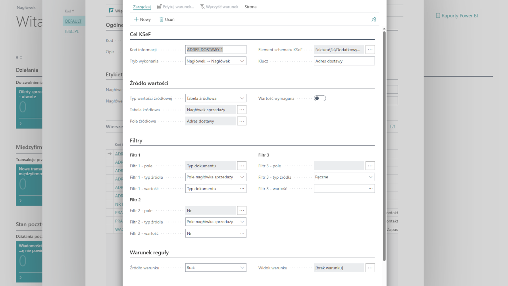Open Tabela źródłowa lookup ellipsis button
508x286 pixels.
coord(242,110)
